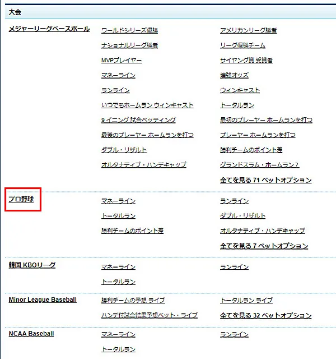Click the MVPプレイヤー bet link
Image resolution: width=336 pixels, height=359 pixels.
[x=122, y=61]
